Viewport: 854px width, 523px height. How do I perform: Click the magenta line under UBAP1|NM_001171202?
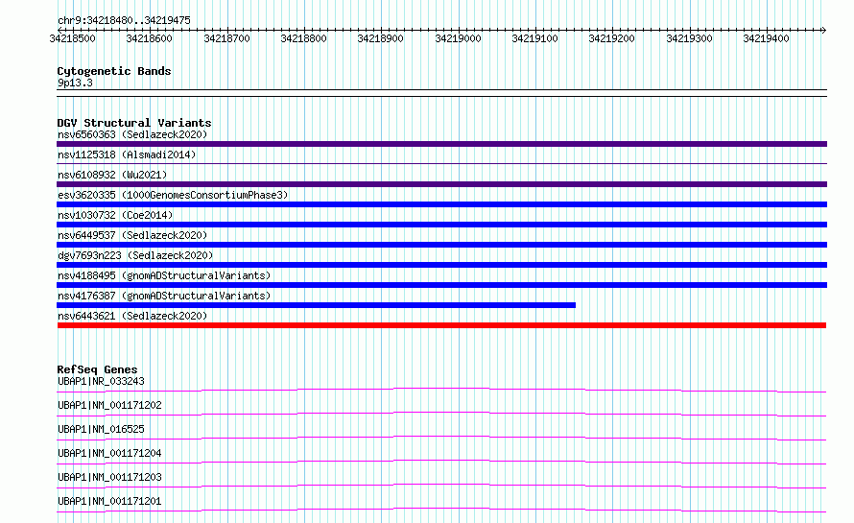[441, 414]
